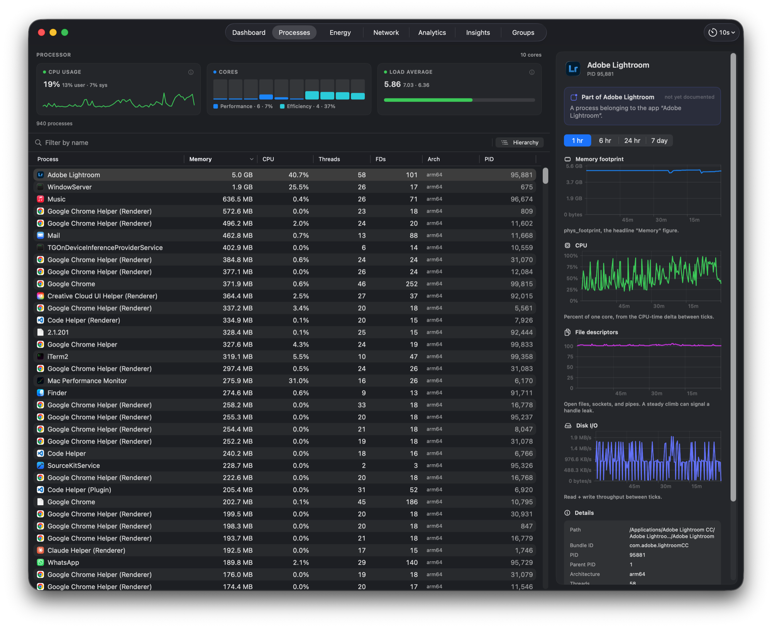The height and width of the screenshot is (628, 772).
Task: Open the Insights tab
Action: click(x=478, y=32)
